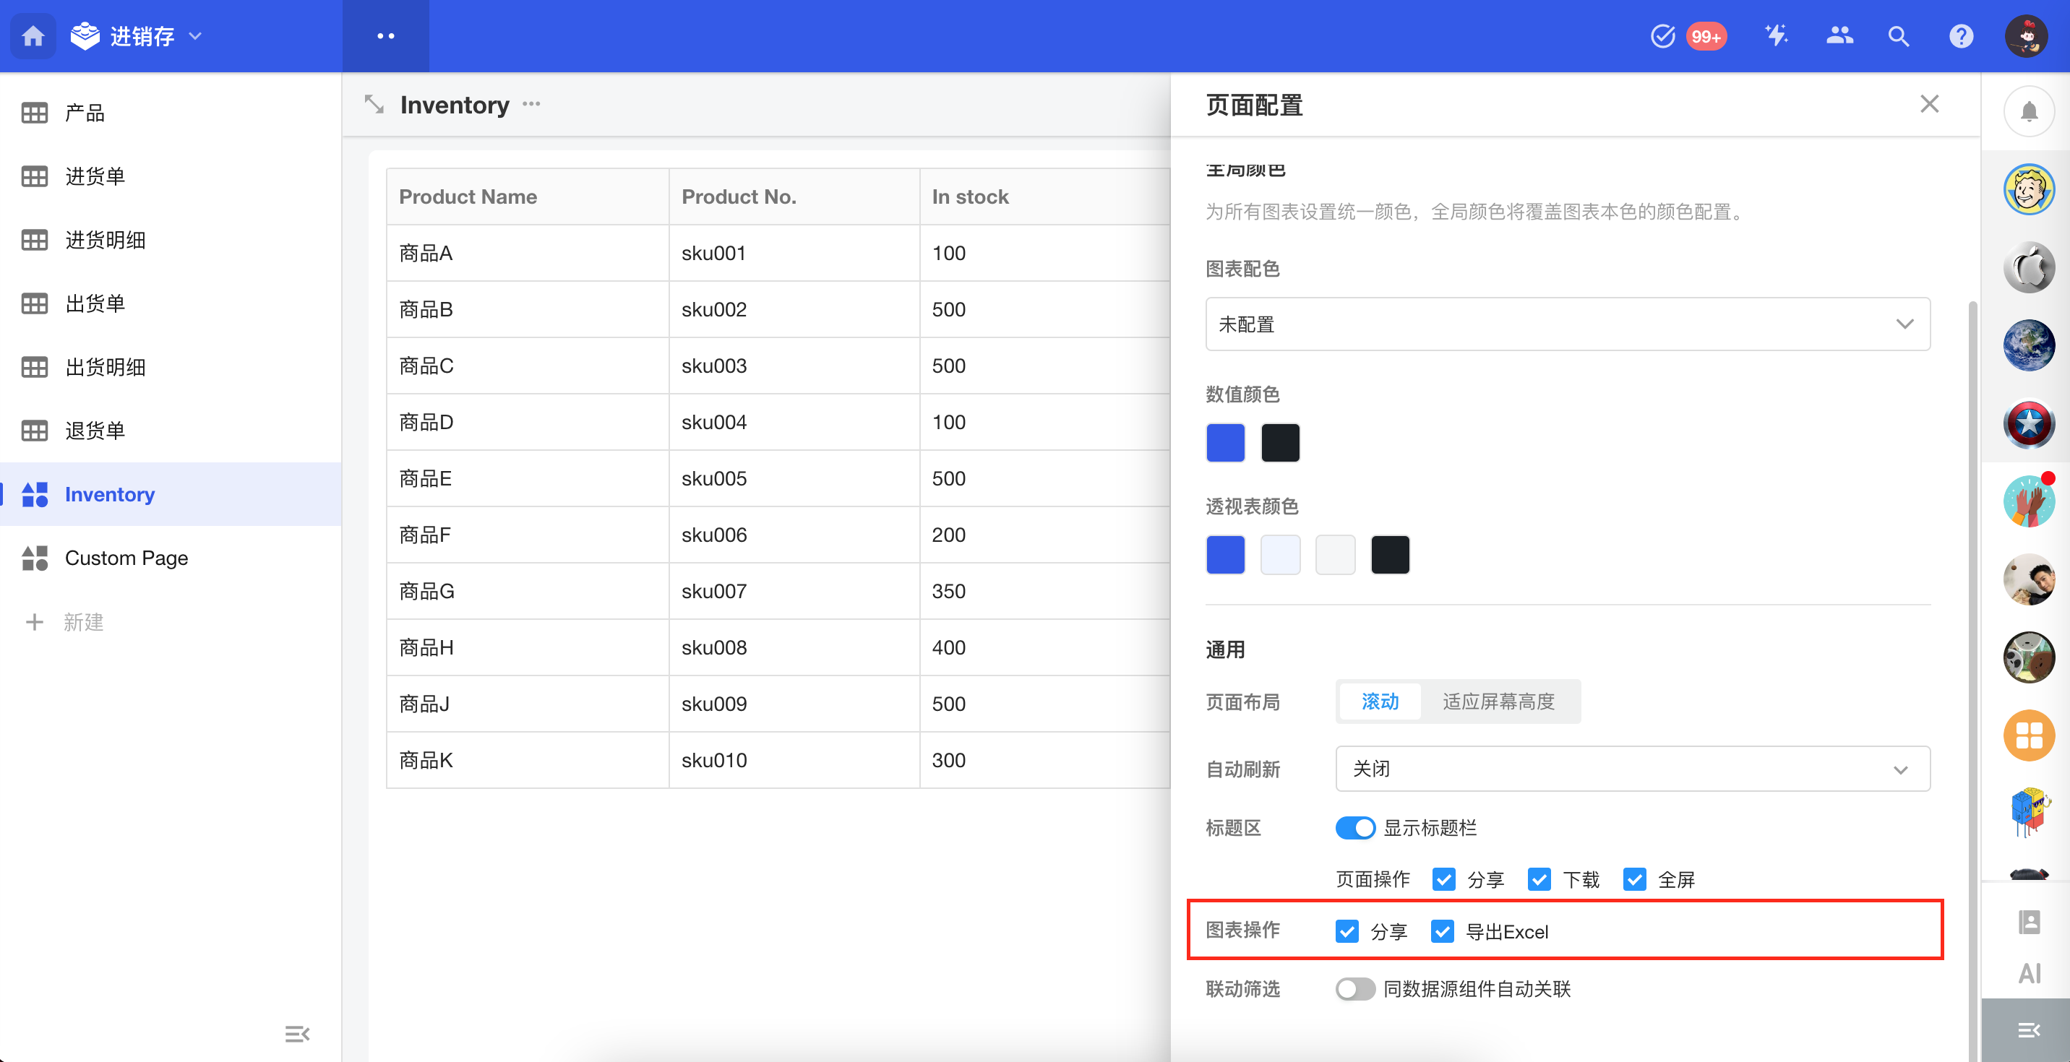Viewport: 2070px width, 1062px height.
Task: Open bear cartoon avatar chat
Action: 2029,657
